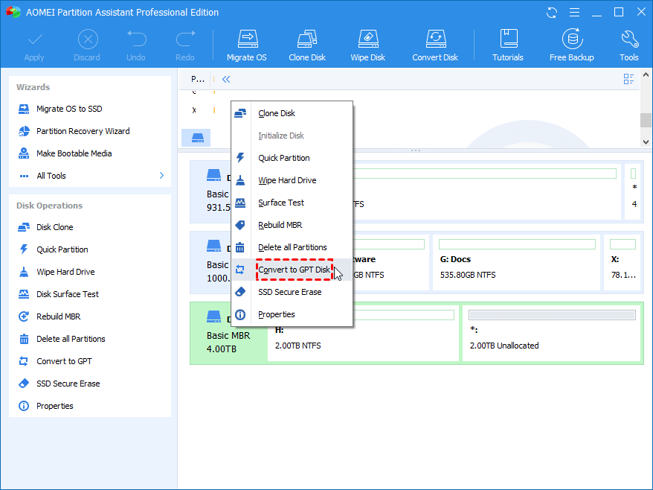The image size is (653, 490).
Task: Click the Apply checkmark button
Action: 34,45
